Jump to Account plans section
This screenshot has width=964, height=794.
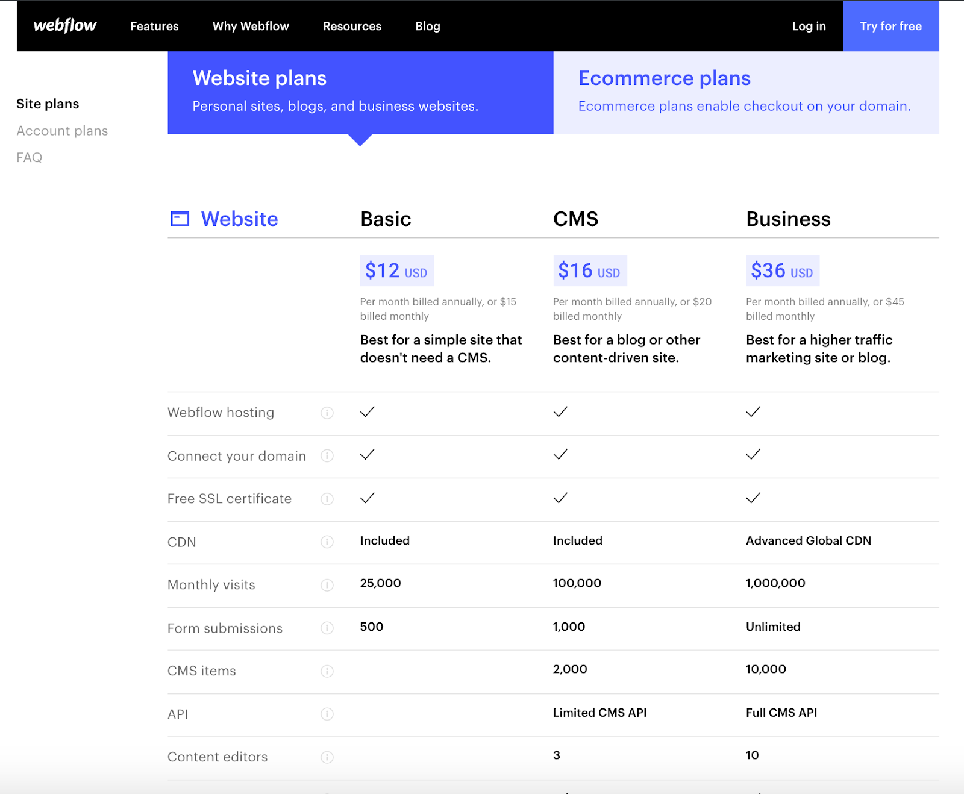62,131
